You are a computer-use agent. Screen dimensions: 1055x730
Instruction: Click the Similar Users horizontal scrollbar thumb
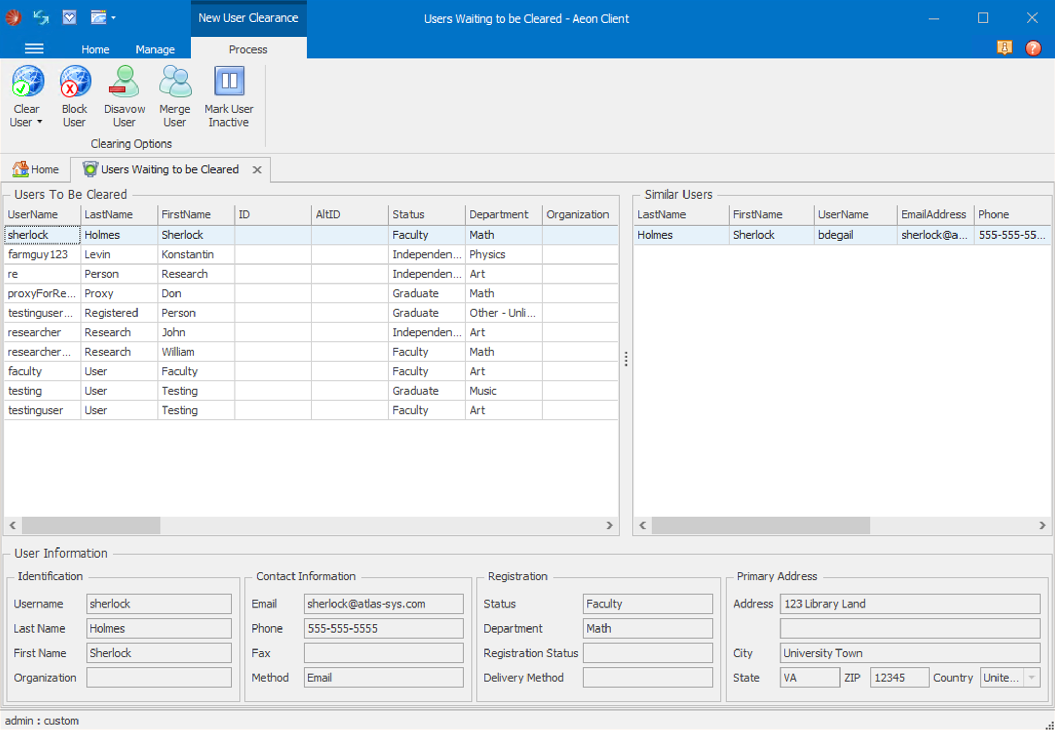760,525
